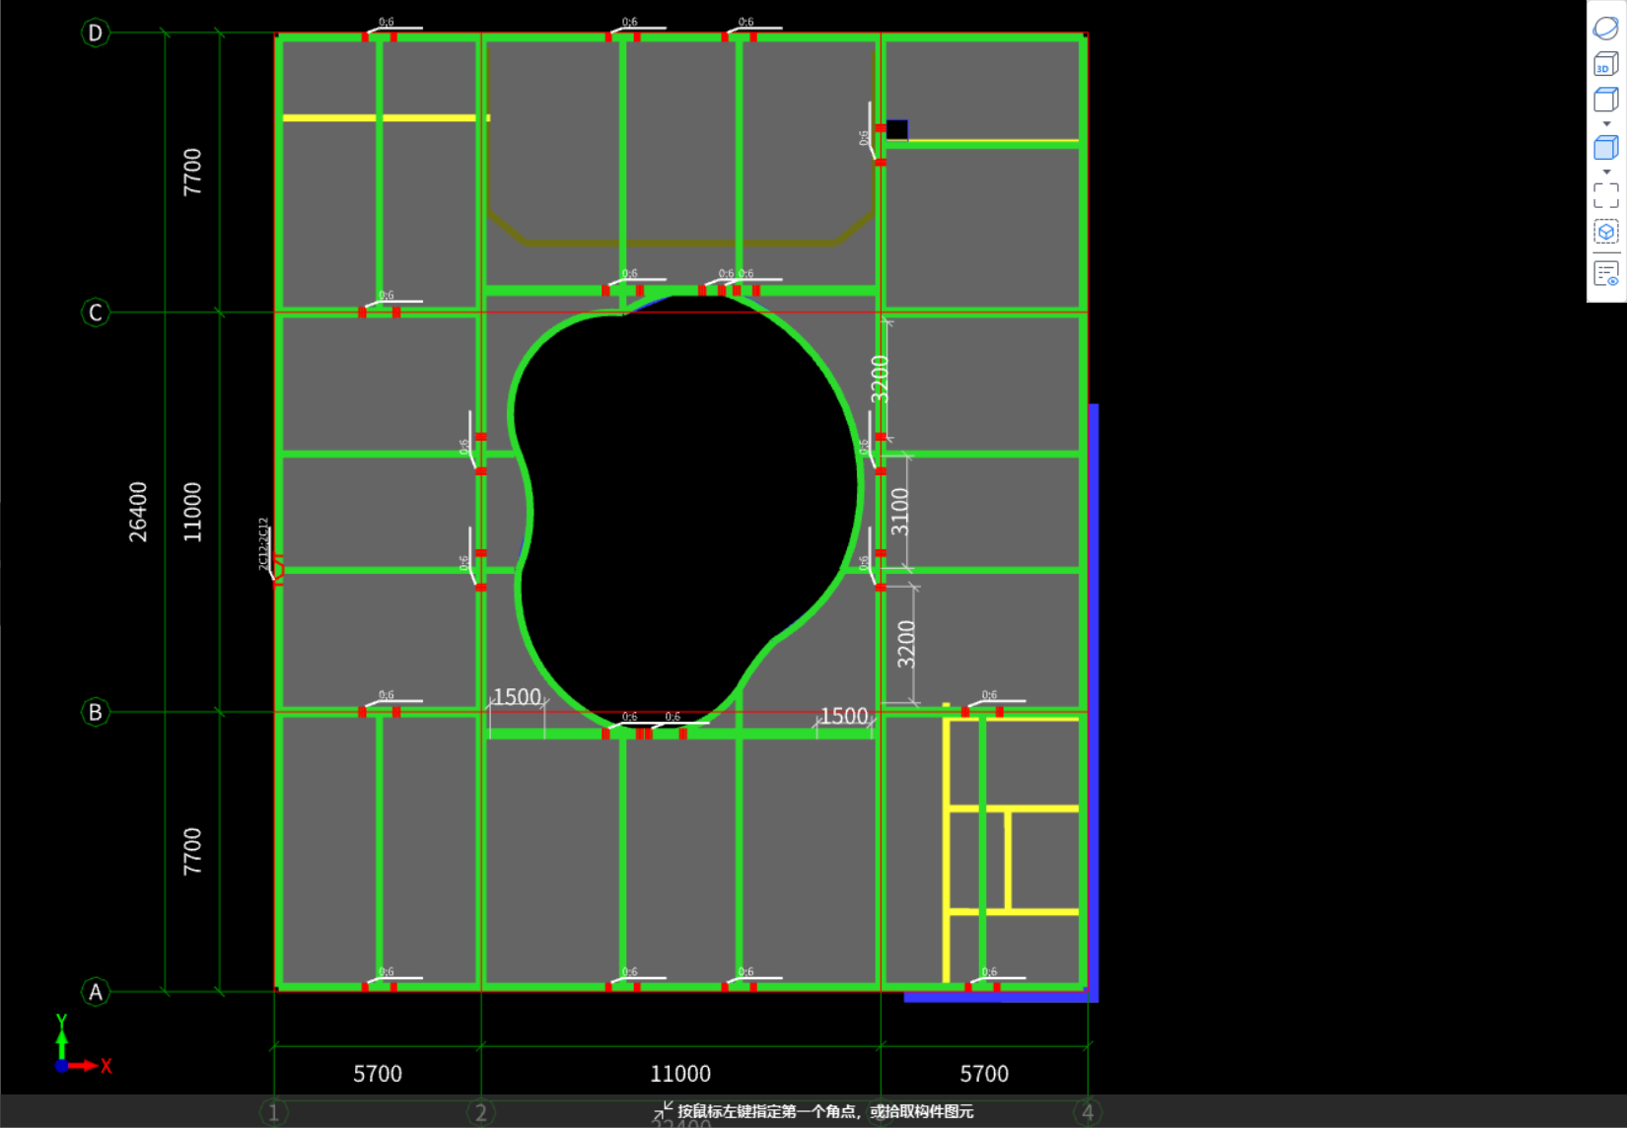Image resolution: width=1627 pixels, height=1128 pixels.
Task: Click the right 1500 dimension label
Action: pyautogui.click(x=844, y=716)
